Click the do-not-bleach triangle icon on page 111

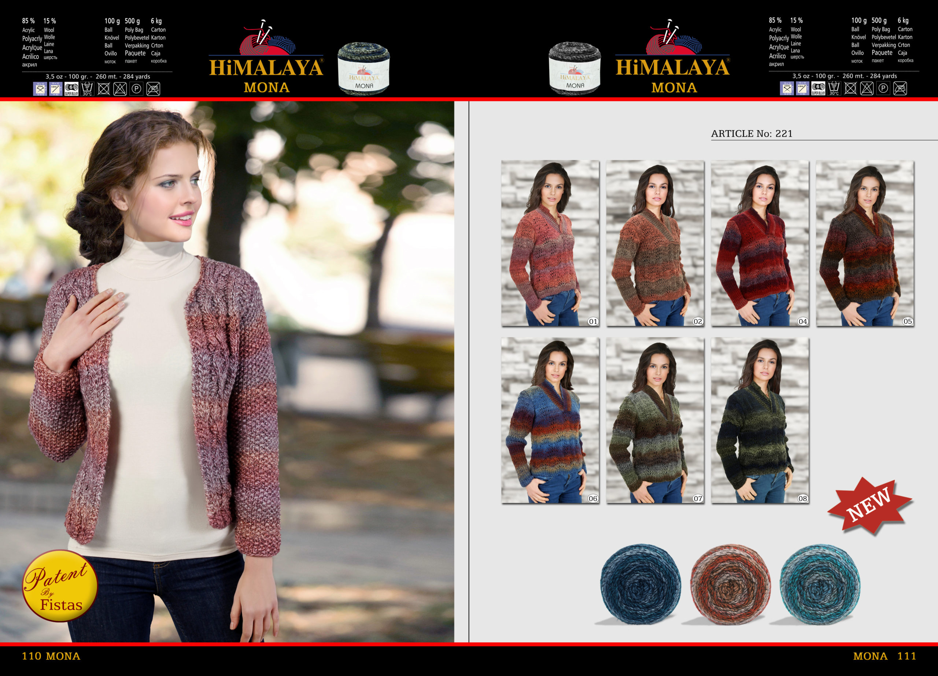867,88
